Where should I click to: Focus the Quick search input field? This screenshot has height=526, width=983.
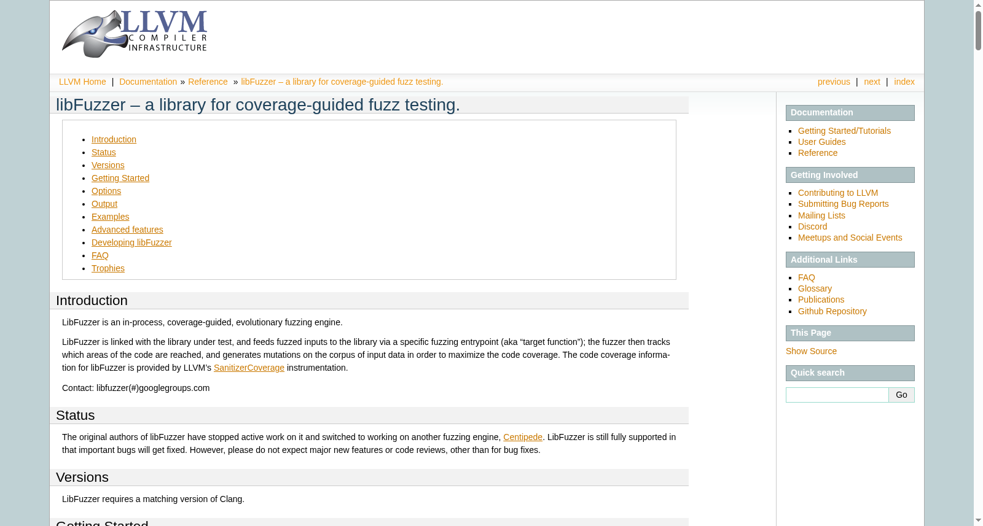(837, 395)
